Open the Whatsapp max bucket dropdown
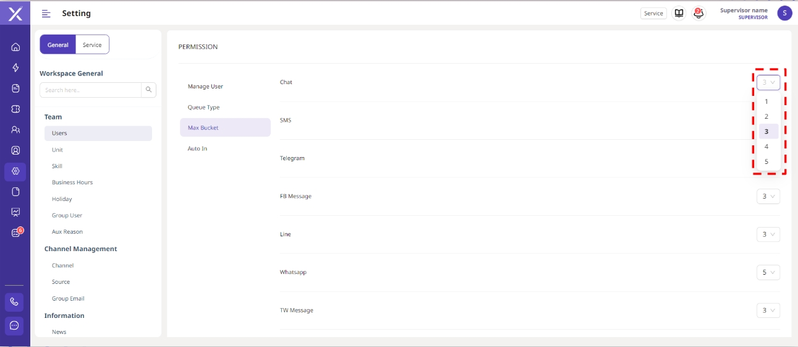The width and height of the screenshot is (798, 347). [x=768, y=272]
